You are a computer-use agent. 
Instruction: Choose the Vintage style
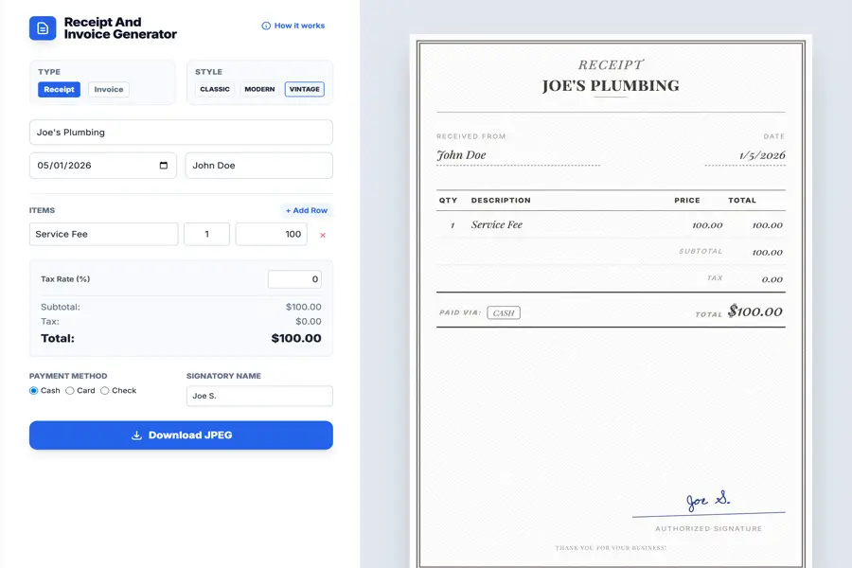[x=304, y=90]
